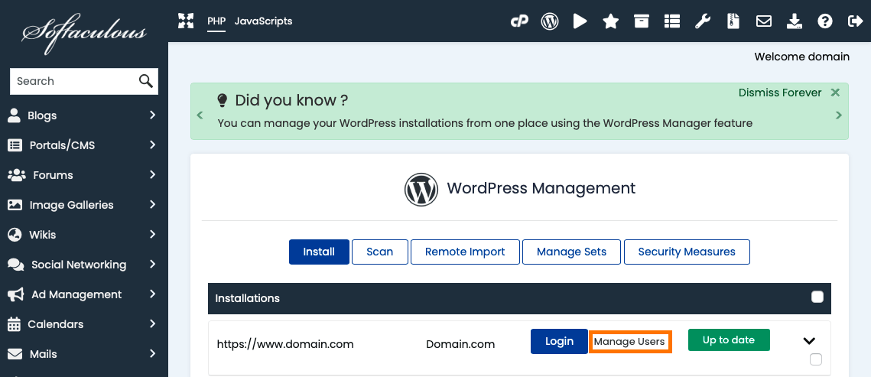Open WordPress Manager from top toolbar
This screenshot has width=871, height=377.
(550, 21)
